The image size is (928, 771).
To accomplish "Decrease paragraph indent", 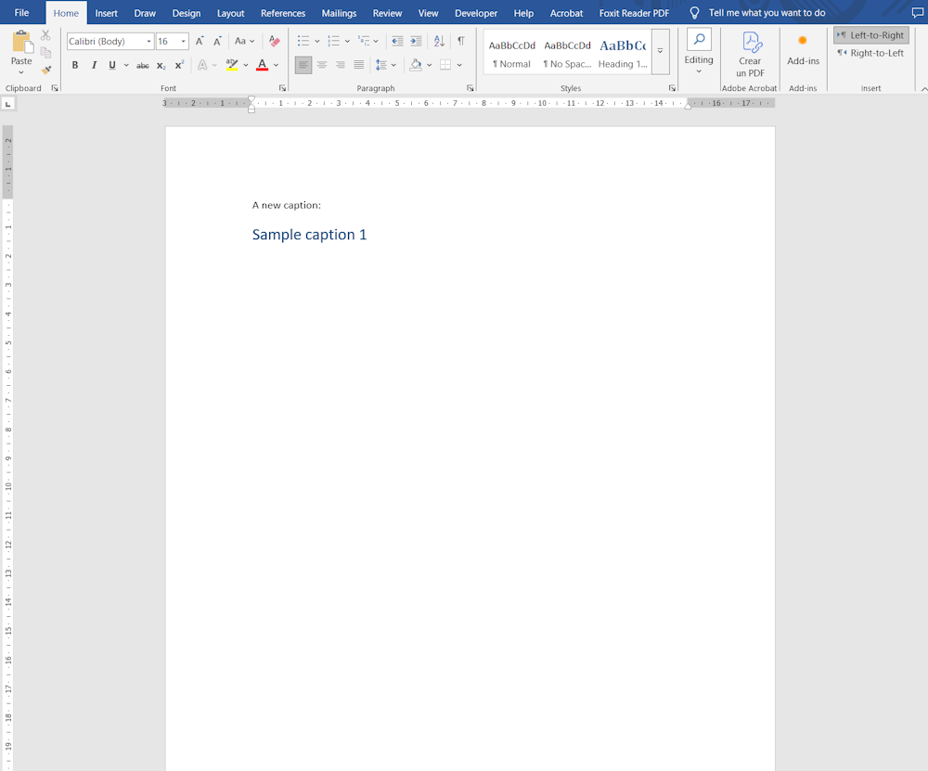I will pos(397,41).
